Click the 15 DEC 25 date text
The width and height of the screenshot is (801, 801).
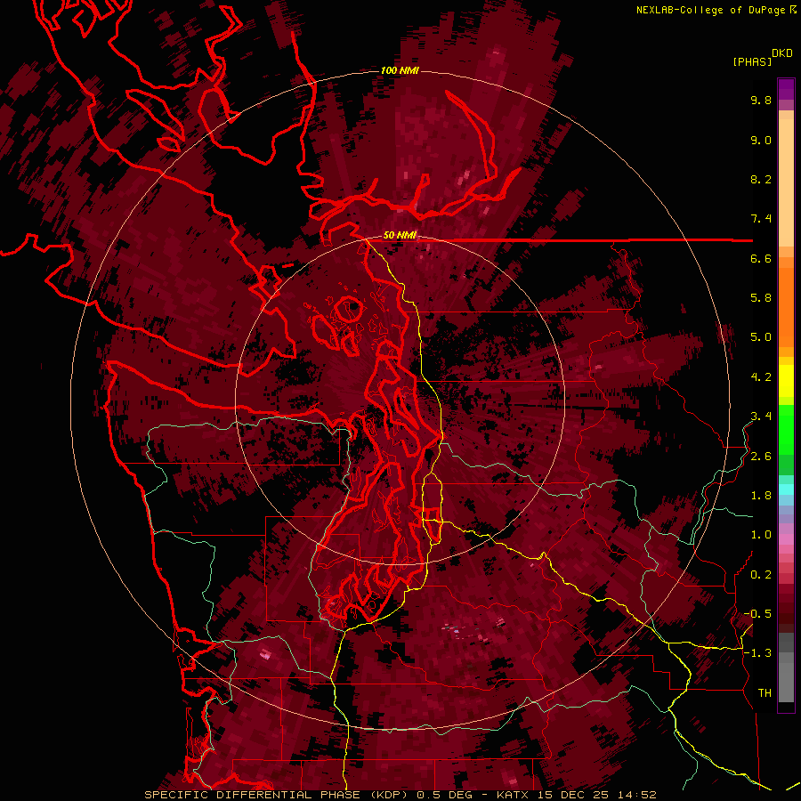(574, 795)
